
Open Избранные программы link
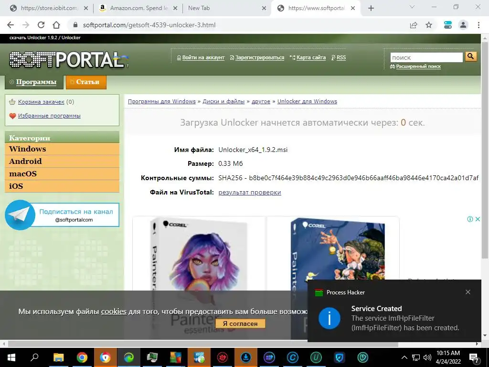click(49, 116)
